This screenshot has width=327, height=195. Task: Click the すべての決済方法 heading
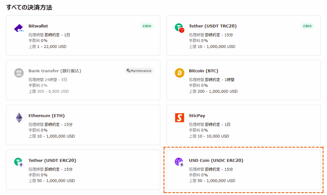(29, 8)
